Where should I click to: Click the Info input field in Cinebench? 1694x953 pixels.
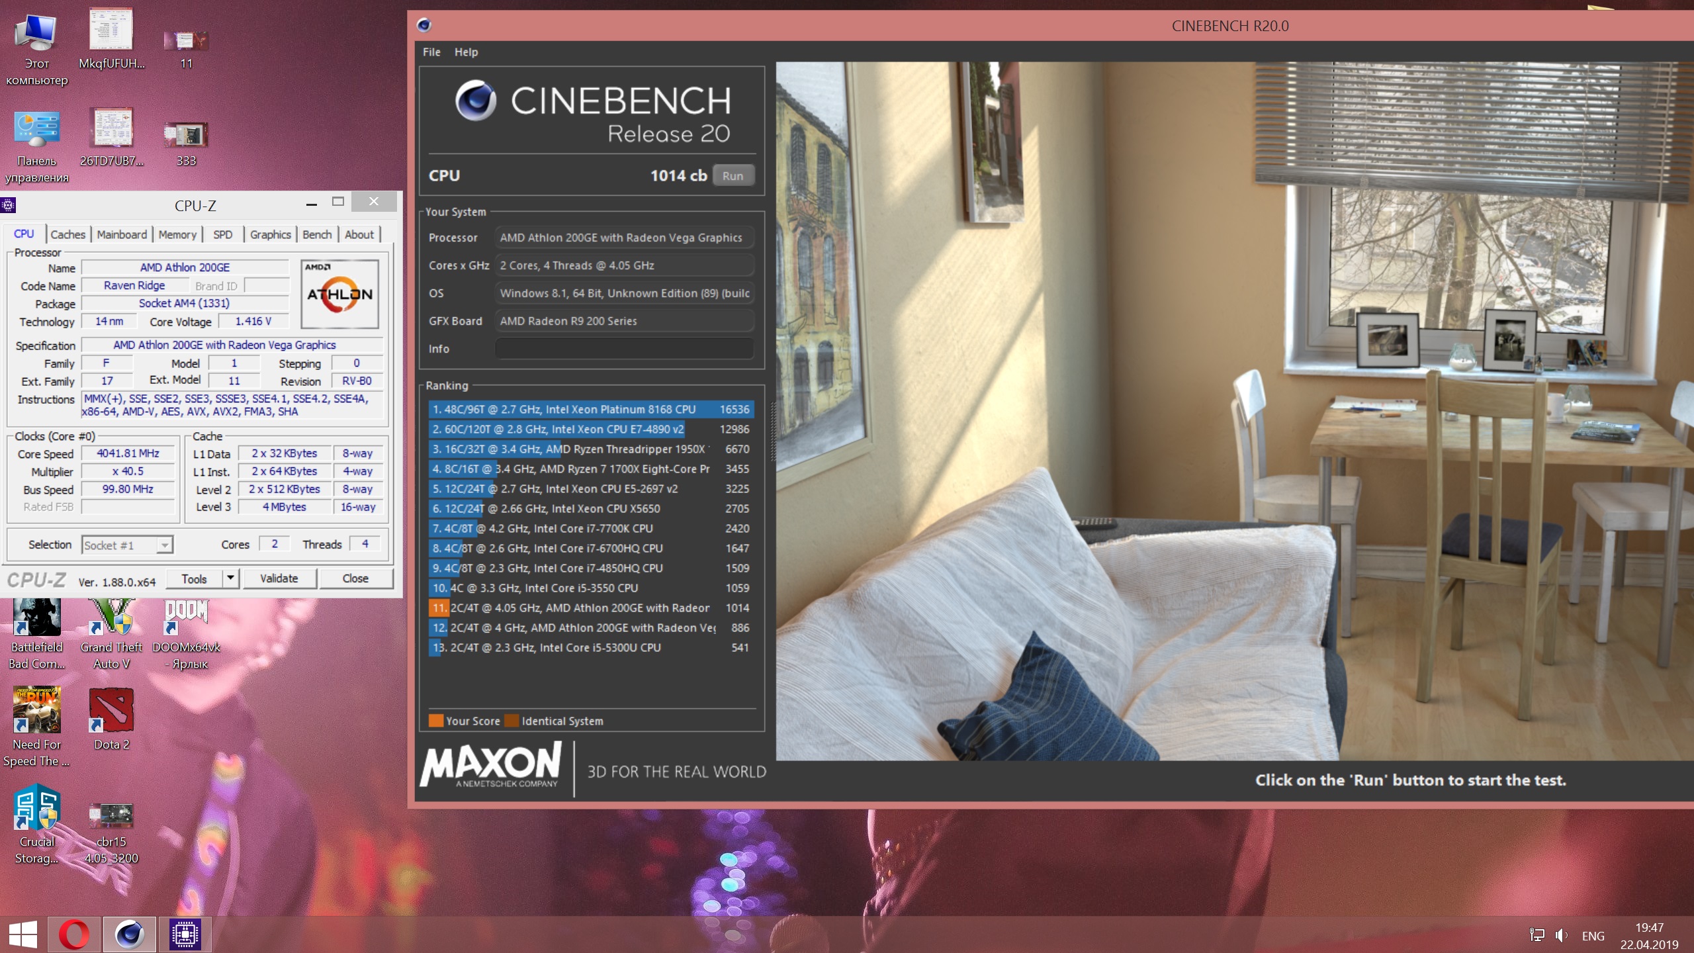pos(624,349)
